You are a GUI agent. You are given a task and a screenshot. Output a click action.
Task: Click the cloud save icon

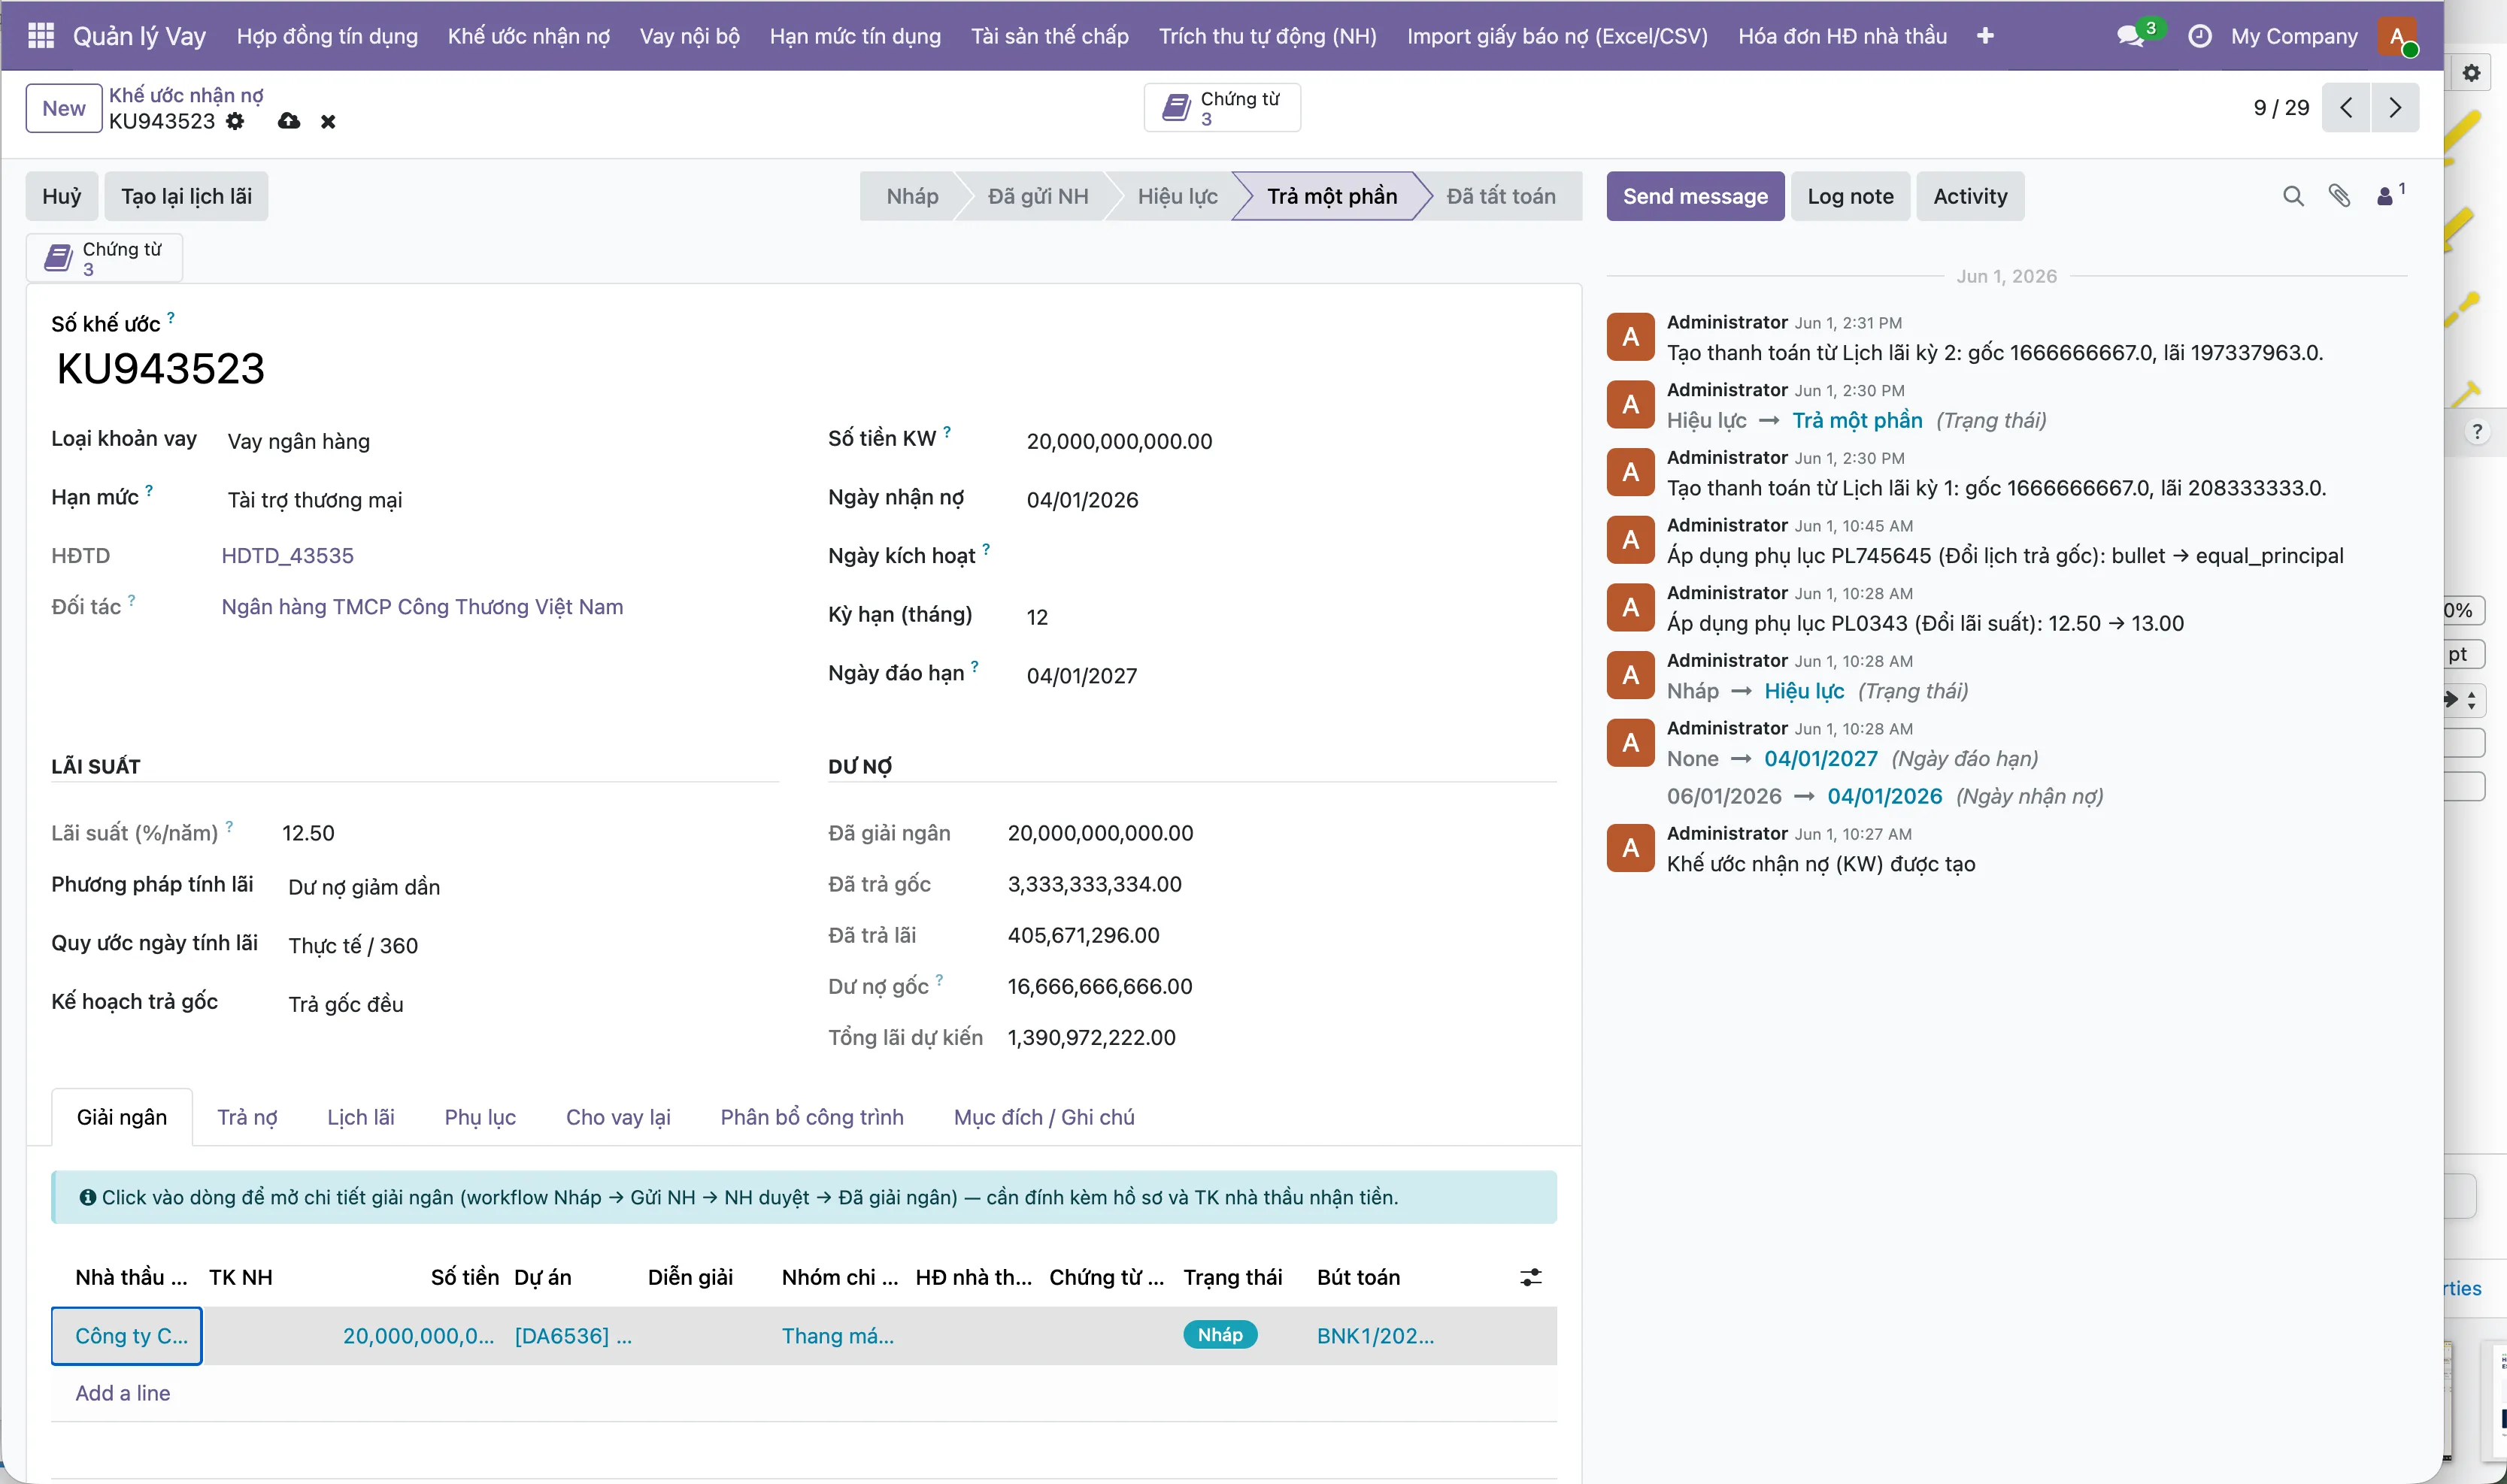point(289,121)
